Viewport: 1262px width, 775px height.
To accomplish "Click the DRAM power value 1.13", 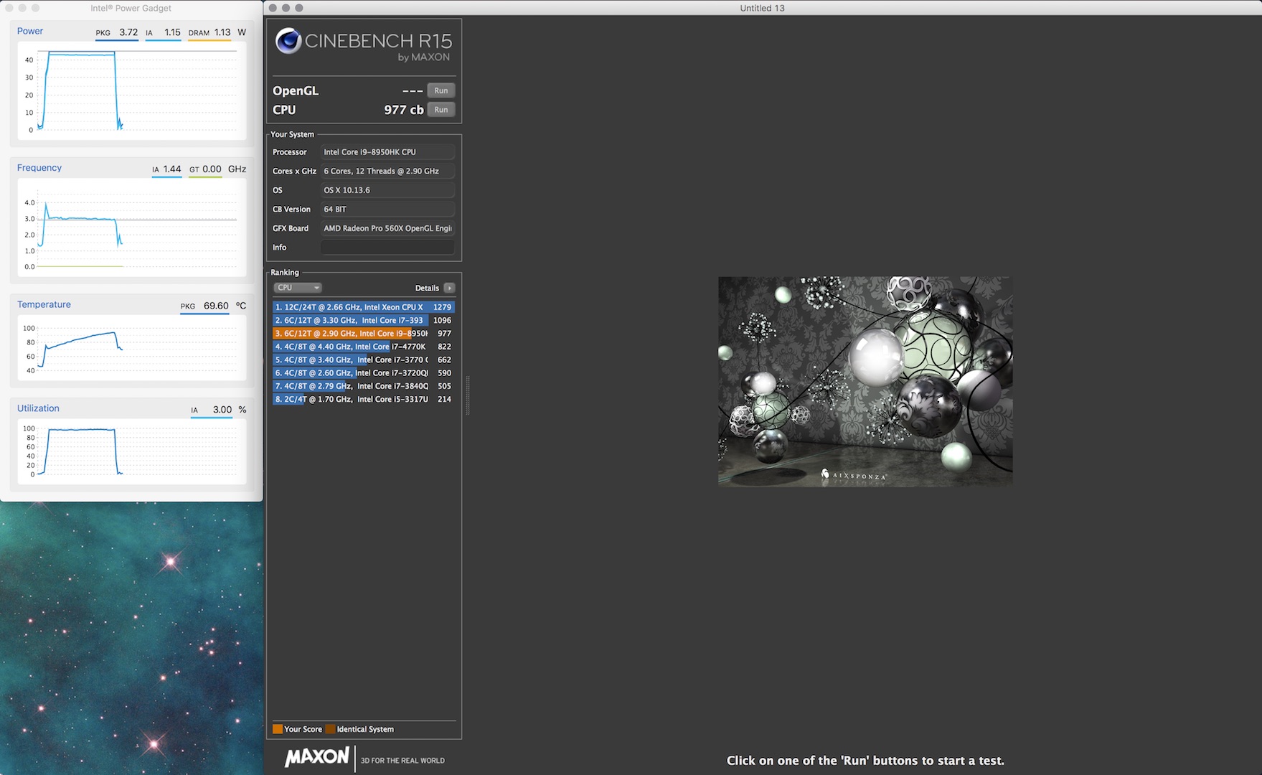I will pos(222,32).
